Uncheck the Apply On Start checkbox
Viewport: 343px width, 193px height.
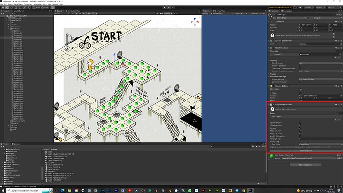tap(300, 131)
